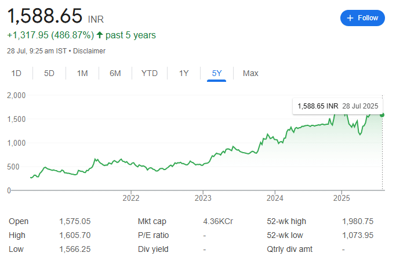The width and height of the screenshot is (396, 267).
Task: Click the Follow button
Action: (x=362, y=18)
